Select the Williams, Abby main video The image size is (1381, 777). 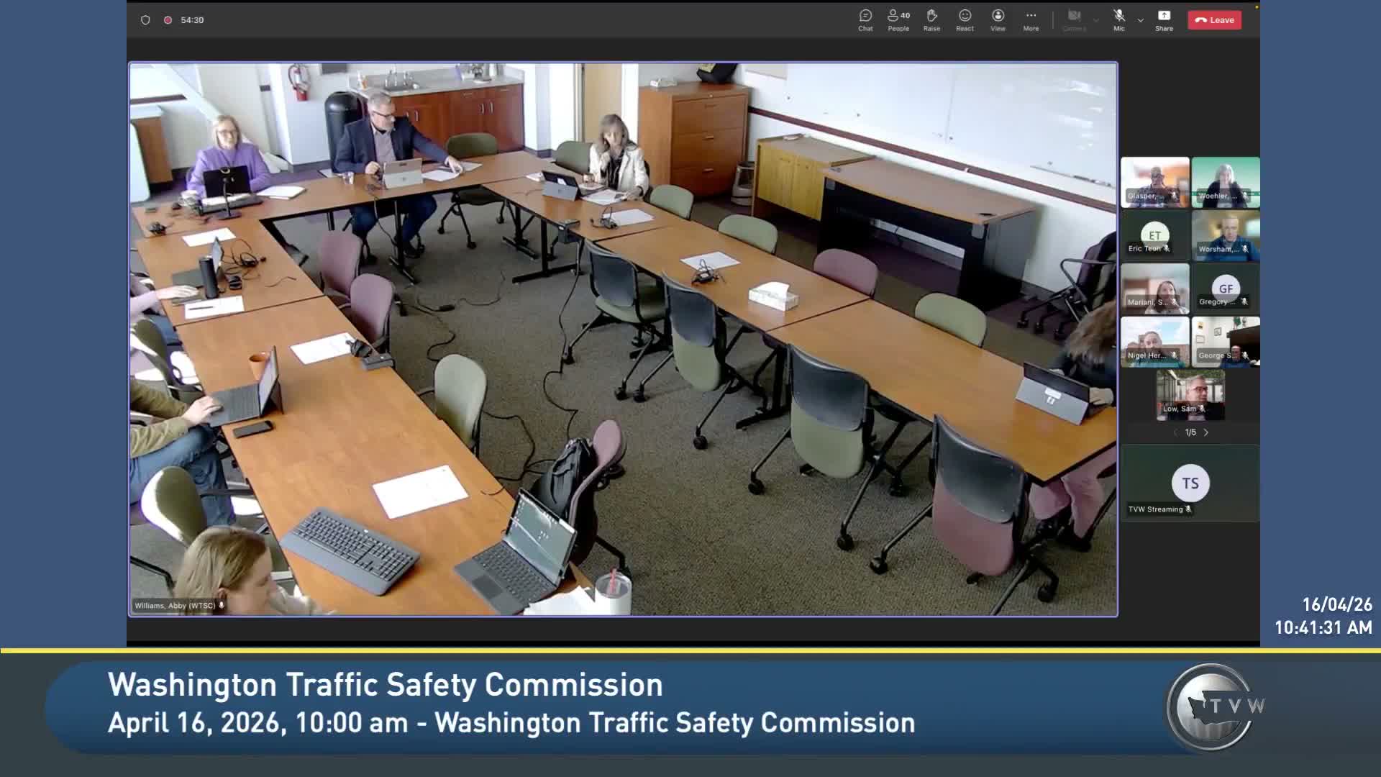[x=623, y=338]
